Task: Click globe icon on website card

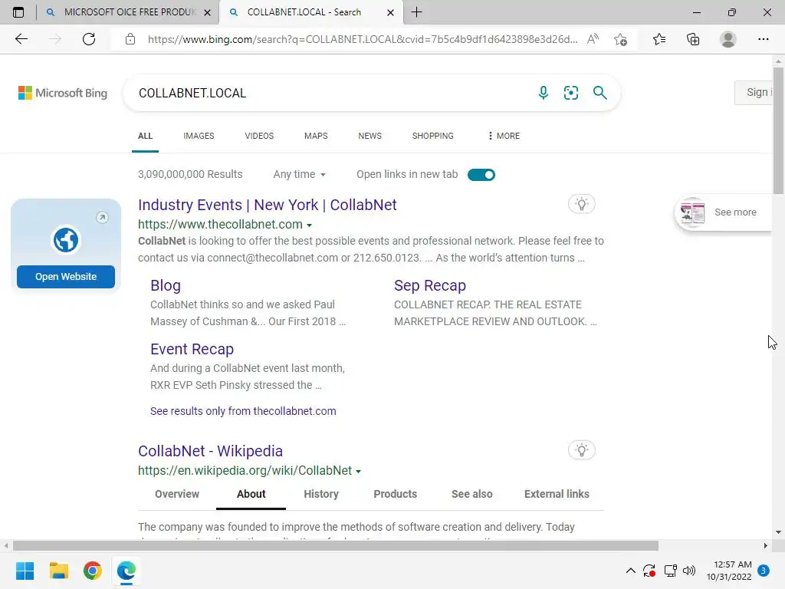Action: click(66, 240)
